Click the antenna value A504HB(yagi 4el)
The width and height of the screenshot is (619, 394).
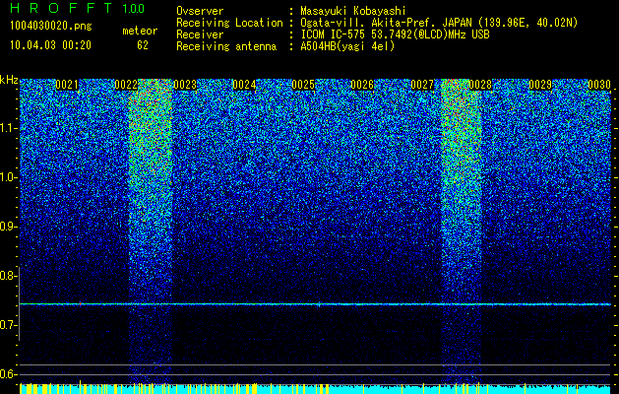[x=347, y=46]
